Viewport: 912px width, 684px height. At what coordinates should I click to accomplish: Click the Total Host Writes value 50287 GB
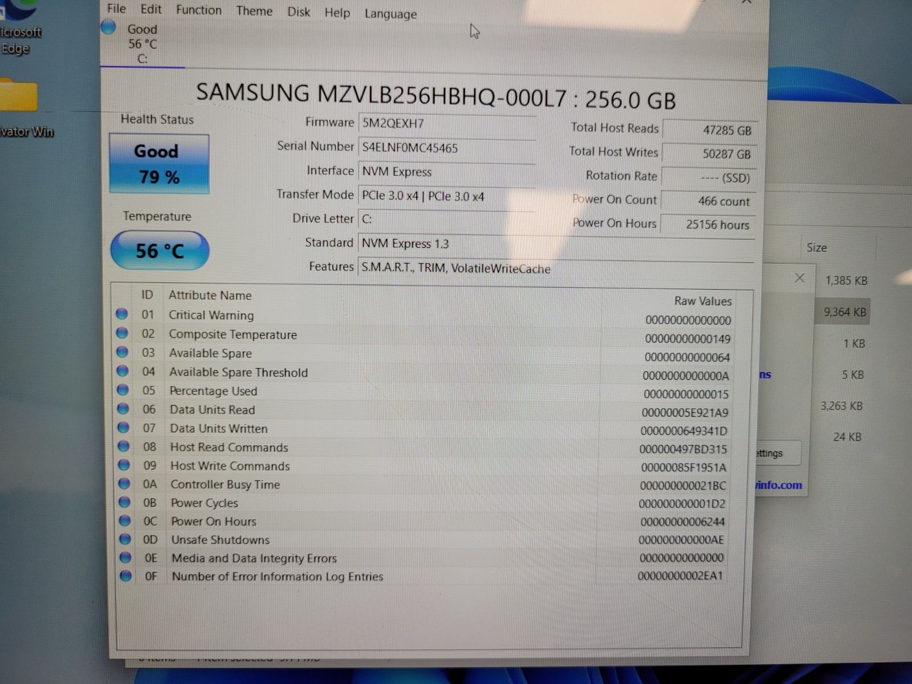(x=710, y=154)
